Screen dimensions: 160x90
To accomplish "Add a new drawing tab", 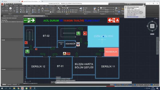I will [x=47, y=16].
